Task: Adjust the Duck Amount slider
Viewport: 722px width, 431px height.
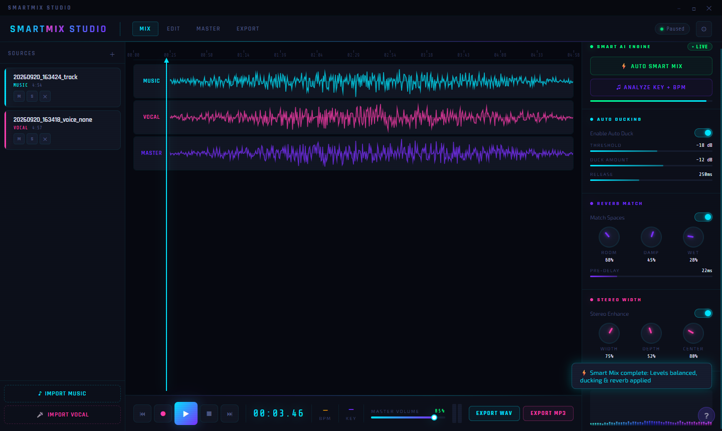Action: pos(651,165)
